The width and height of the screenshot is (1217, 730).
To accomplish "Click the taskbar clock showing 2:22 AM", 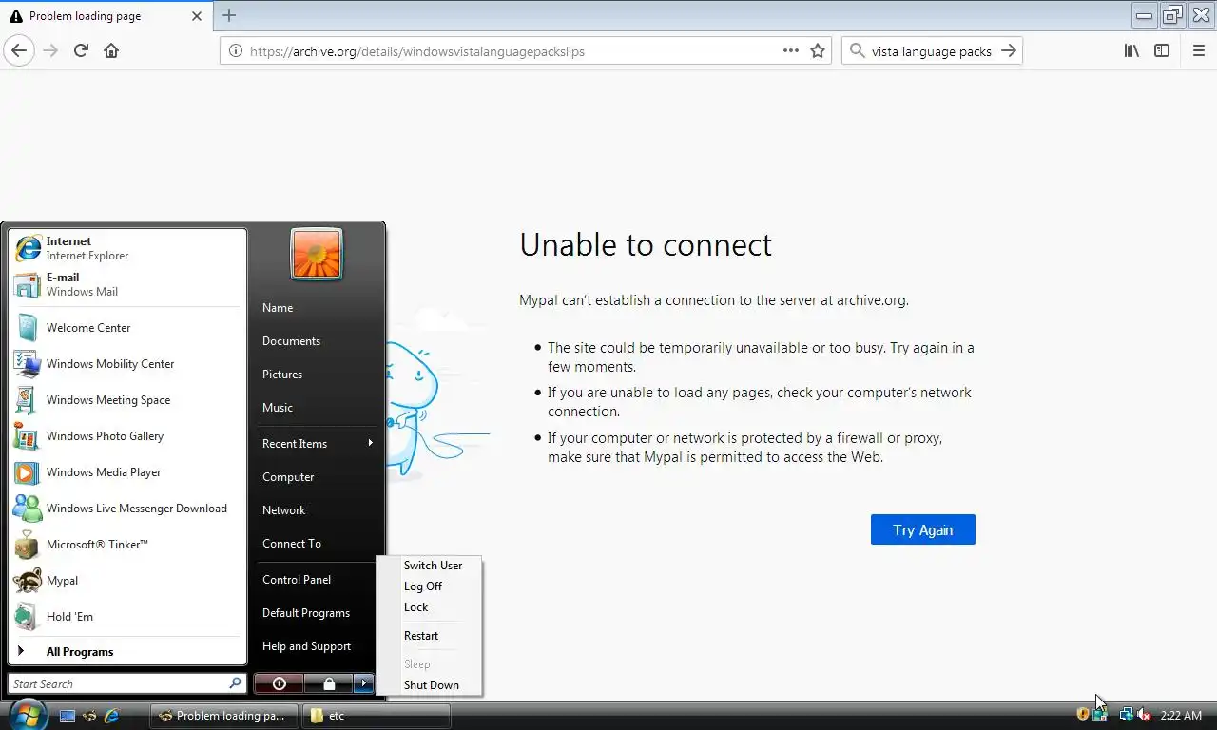I will pyautogui.click(x=1181, y=715).
